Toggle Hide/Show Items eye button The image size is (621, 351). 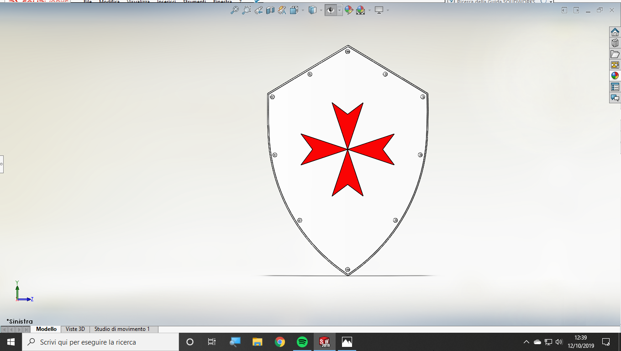point(331,10)
